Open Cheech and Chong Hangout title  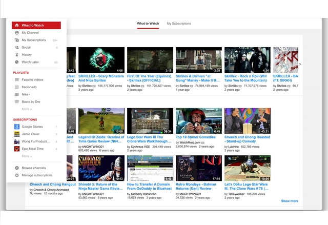tap(53, 184)
